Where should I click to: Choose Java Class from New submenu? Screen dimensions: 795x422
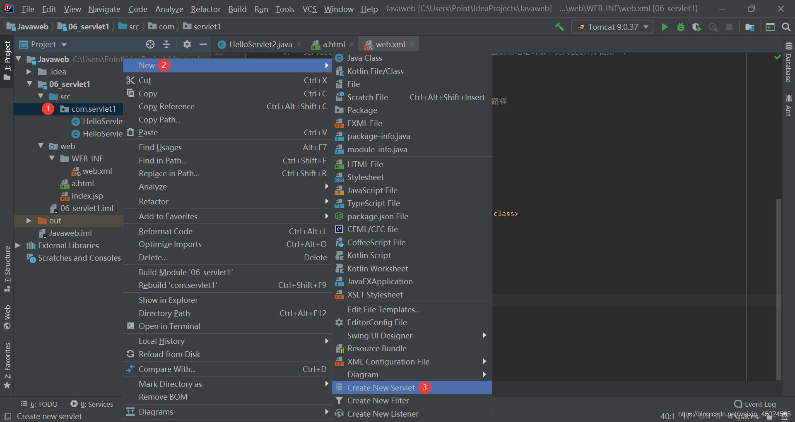[412, 58]
